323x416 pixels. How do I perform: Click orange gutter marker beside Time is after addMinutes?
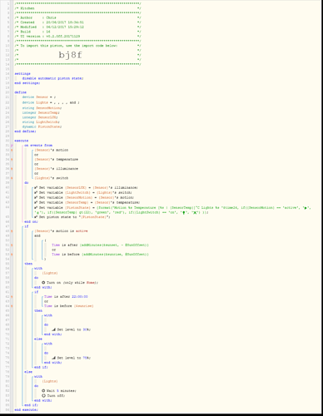[12, 245]
